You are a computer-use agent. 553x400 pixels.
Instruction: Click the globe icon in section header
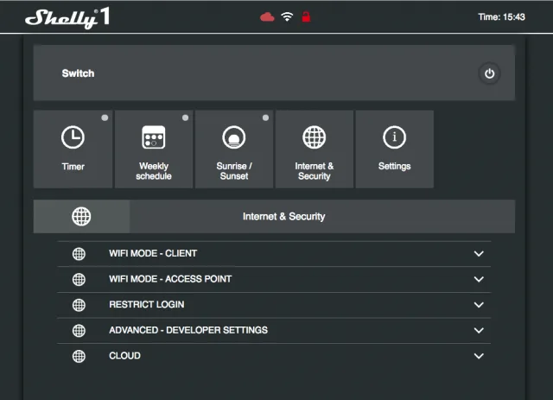[81, 217]
